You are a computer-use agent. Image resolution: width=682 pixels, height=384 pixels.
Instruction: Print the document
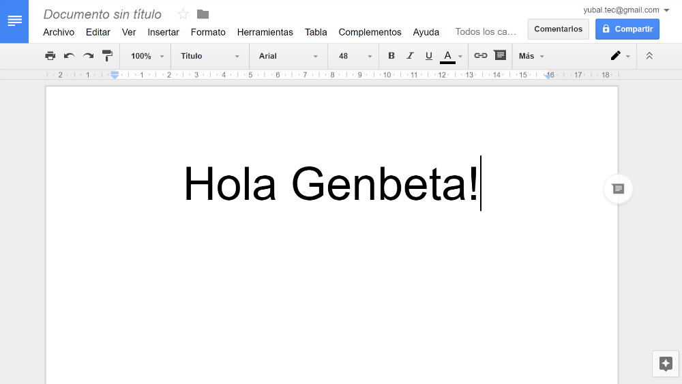click(x=50, y=56)
